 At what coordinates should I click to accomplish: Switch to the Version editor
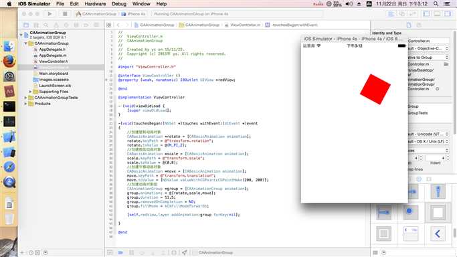click(413, 13)
